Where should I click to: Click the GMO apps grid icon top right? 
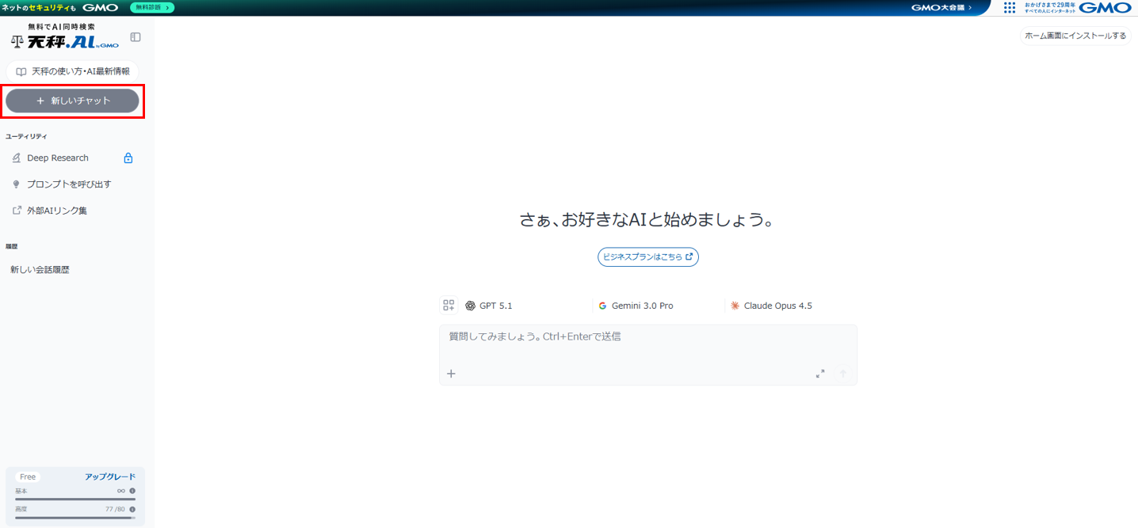pos(1010,7)
